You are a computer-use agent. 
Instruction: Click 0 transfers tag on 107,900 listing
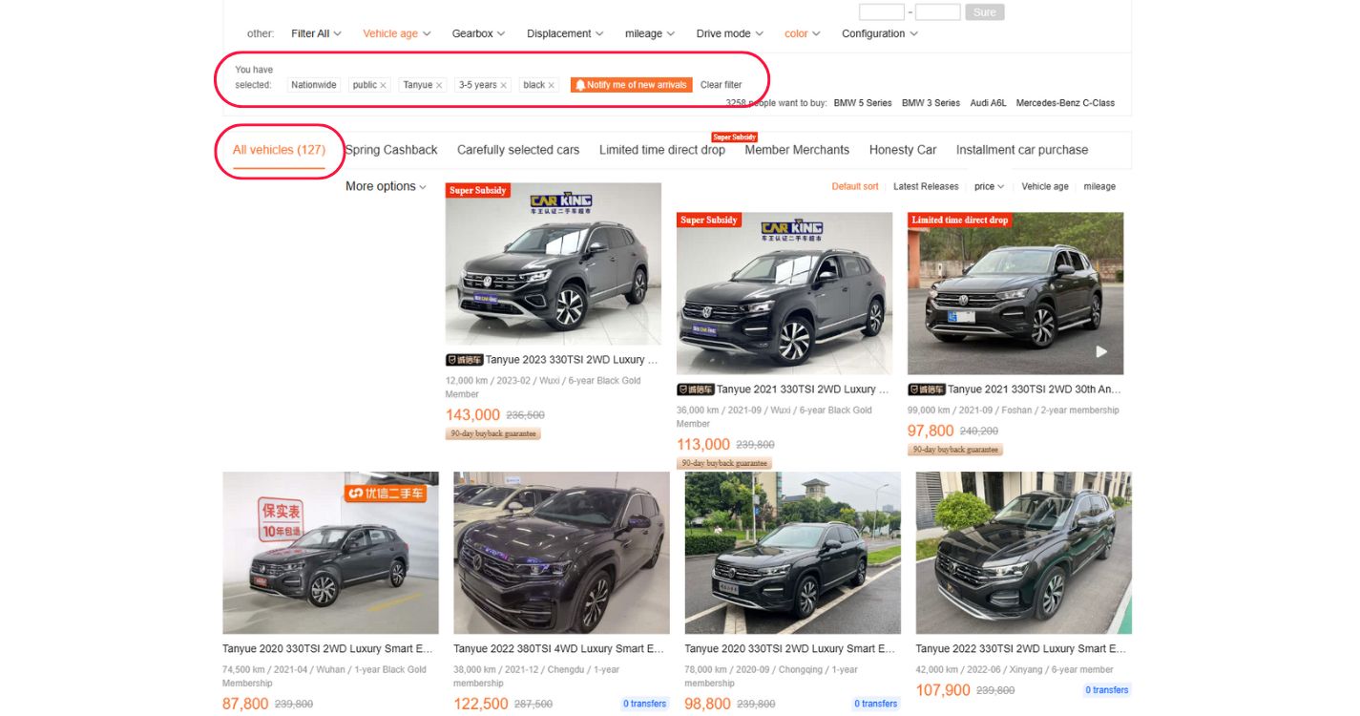1107,690
